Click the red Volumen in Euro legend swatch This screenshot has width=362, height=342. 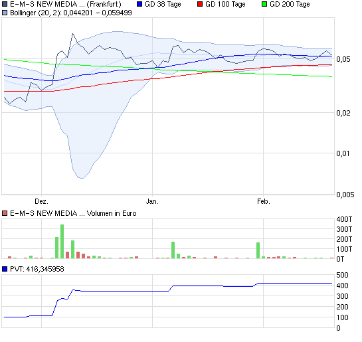click(5, 213)
